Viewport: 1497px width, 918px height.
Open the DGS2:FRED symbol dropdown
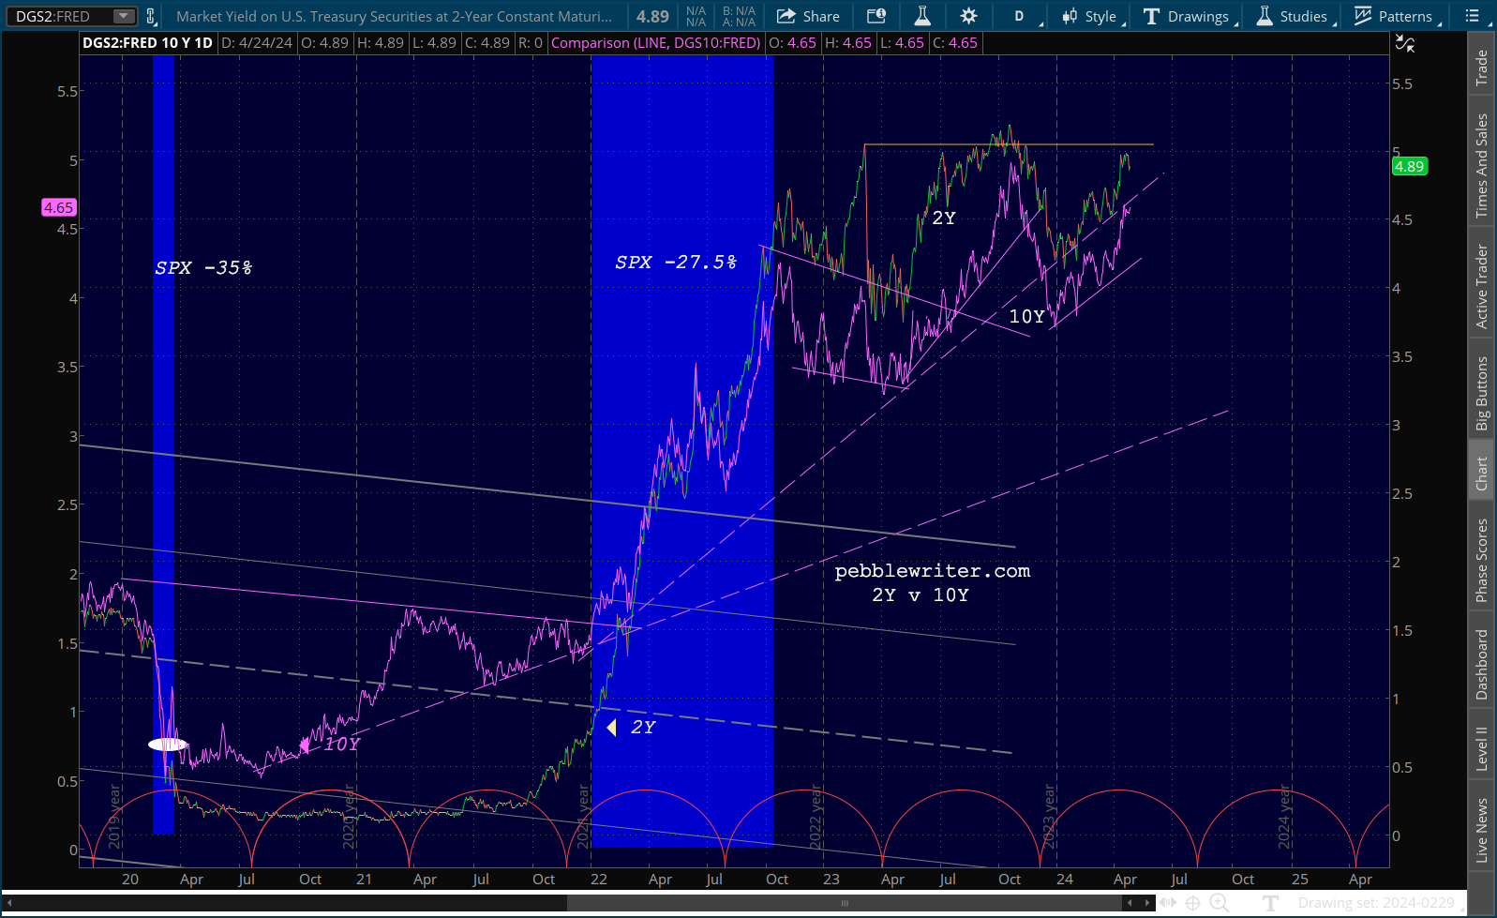[123, 16]
